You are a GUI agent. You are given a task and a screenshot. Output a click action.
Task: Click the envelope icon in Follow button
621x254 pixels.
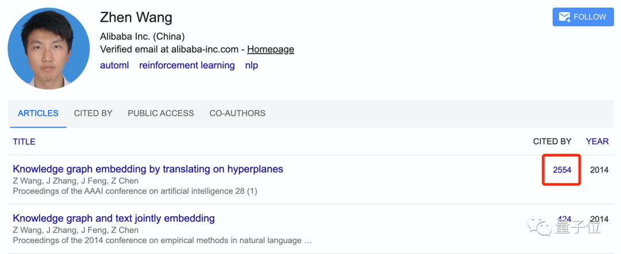[x=564, y=17]
